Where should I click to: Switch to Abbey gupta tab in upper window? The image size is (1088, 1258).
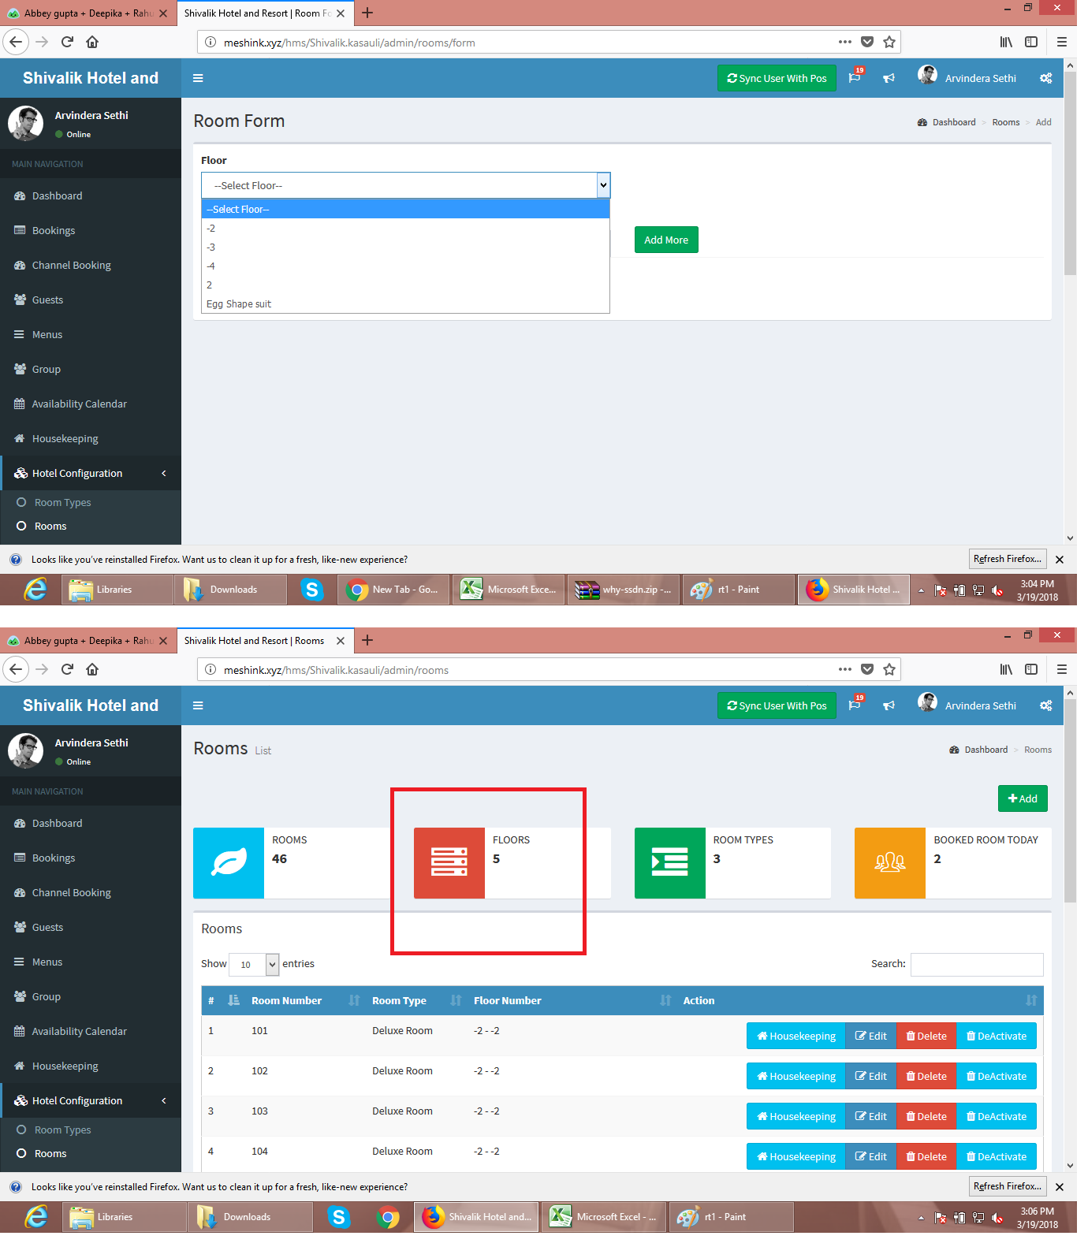click(x=88, y=13)
